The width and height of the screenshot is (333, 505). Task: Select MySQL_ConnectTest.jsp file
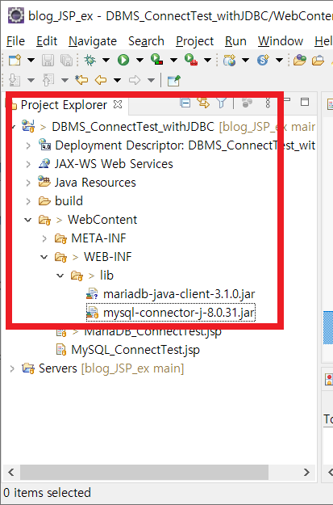click(x=135, y=350)
